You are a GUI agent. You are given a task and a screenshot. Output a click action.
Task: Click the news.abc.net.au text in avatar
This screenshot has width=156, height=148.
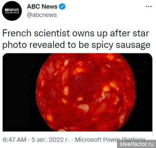(12, 13)
